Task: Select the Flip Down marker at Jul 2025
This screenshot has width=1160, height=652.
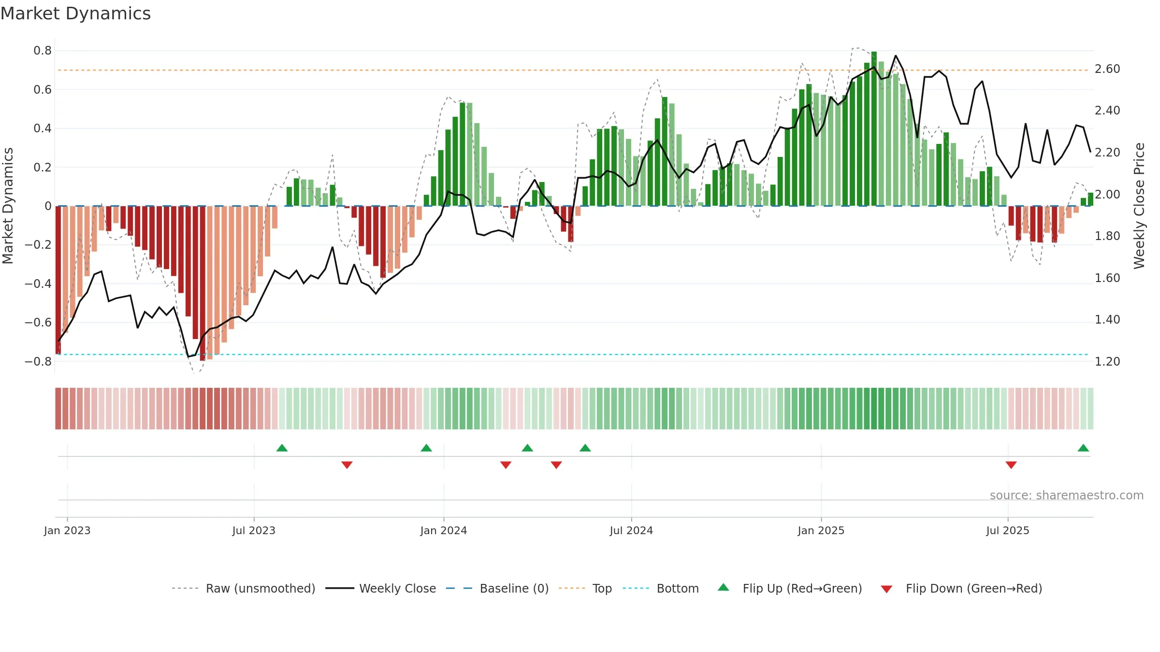Action: [1011, 465]
